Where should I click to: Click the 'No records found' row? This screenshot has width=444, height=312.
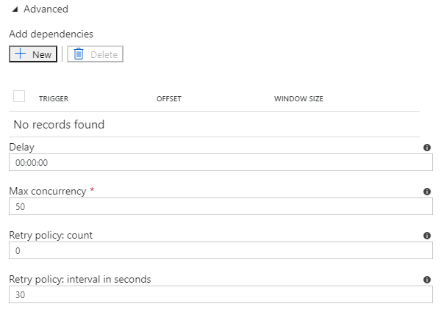[x=59, y=124]
